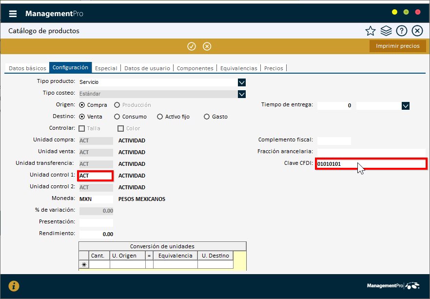Click the empty Cant. cell in new row
Image resolution: width=430 pixels, height=299 pixels.
(99, 264)
